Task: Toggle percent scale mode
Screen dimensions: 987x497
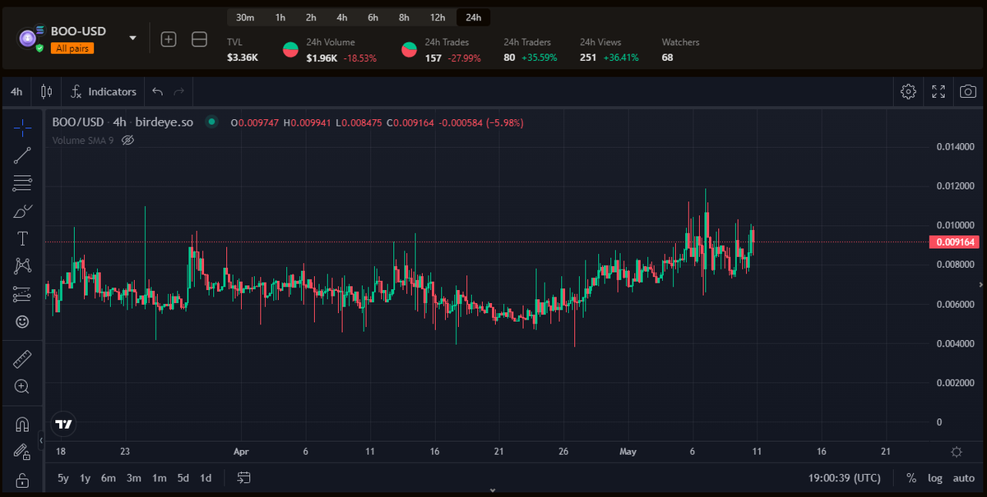Action: [x=911, y=478]
